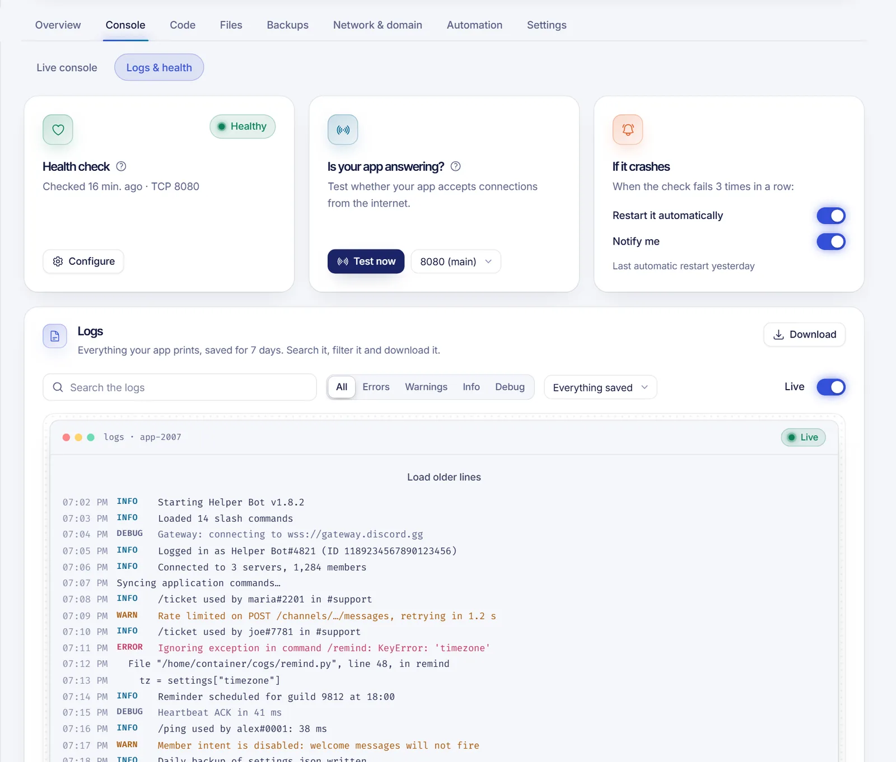Click the orange crash bell icon
The height and width of the screenshot is (762, 896).
point(628,130)
